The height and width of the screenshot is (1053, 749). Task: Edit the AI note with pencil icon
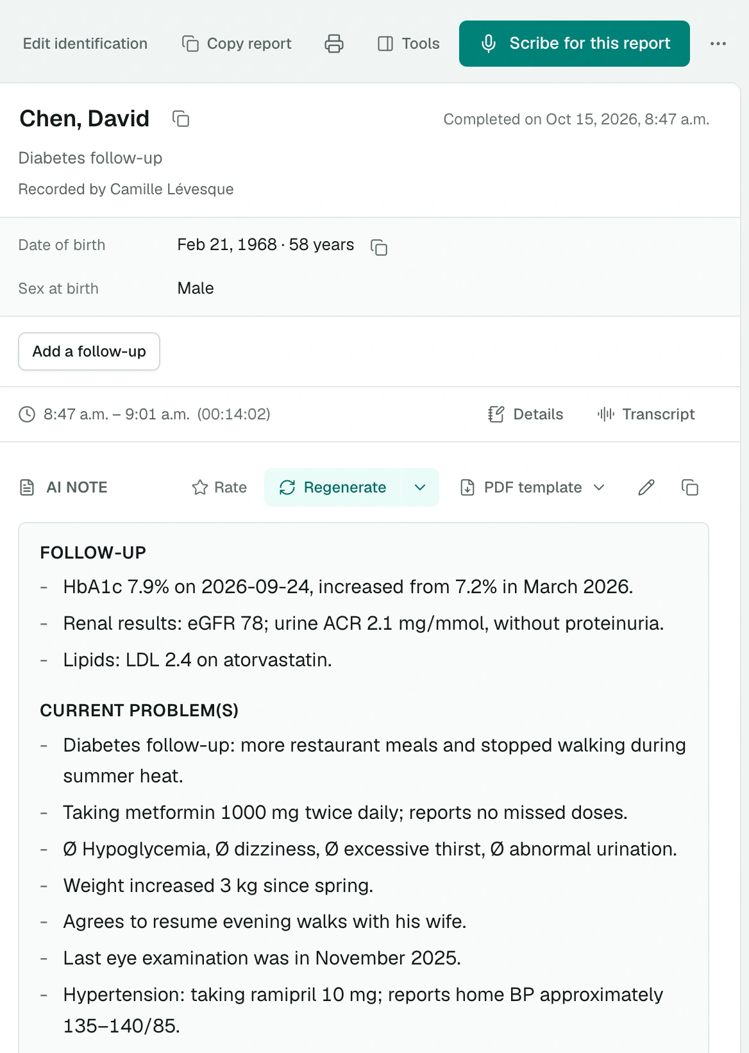[646, 487]
